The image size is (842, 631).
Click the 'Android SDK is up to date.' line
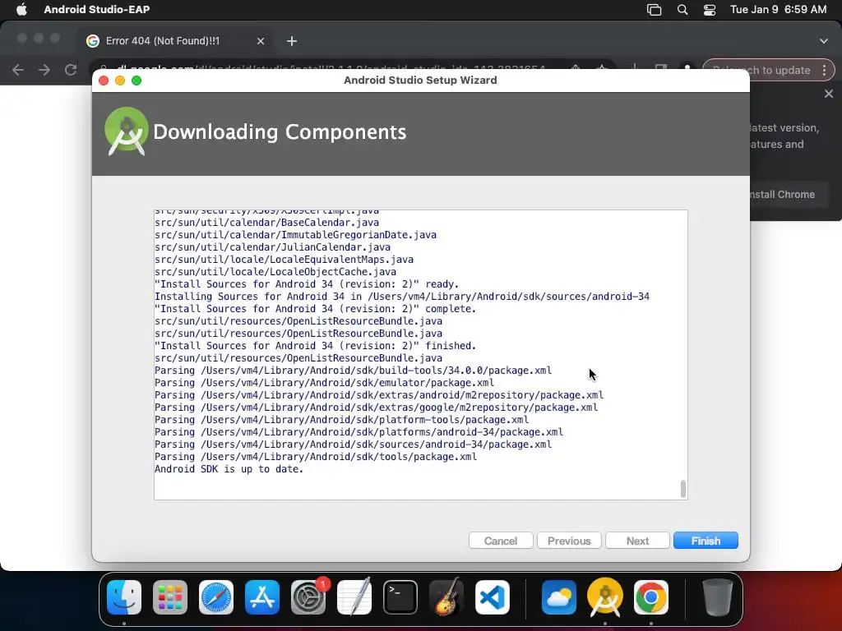click(x=229, y=469)
